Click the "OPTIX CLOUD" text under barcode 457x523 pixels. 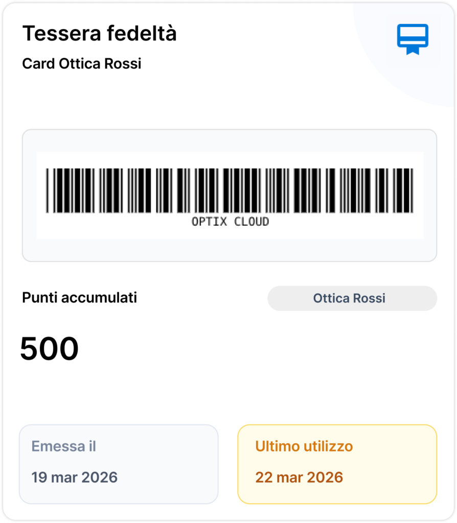tap(230, 222)
